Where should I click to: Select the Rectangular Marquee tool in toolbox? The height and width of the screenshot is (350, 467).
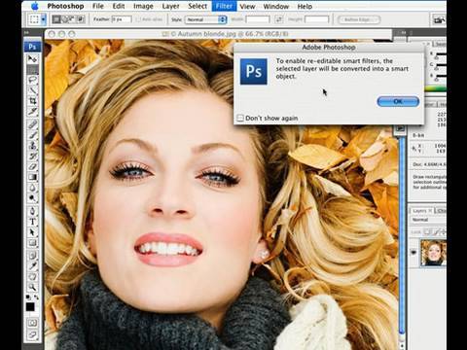[x=32, y=69]
